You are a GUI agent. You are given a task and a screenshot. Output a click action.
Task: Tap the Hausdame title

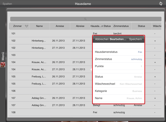click(x=83, y=4)
